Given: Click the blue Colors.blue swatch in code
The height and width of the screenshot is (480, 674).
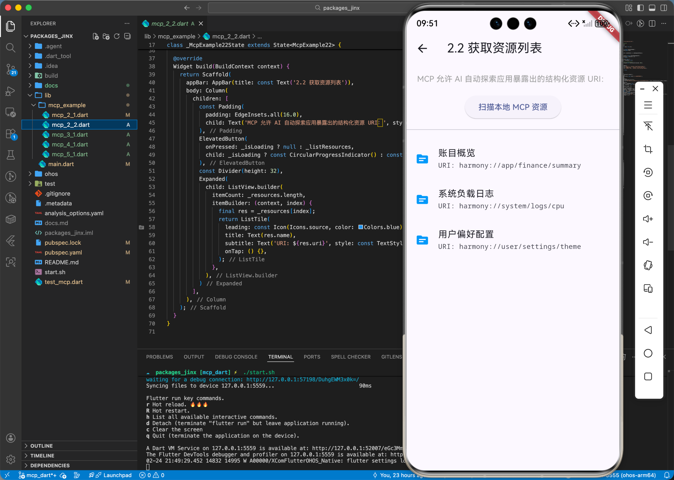Looking at the screenshot, I should point(360,227).
